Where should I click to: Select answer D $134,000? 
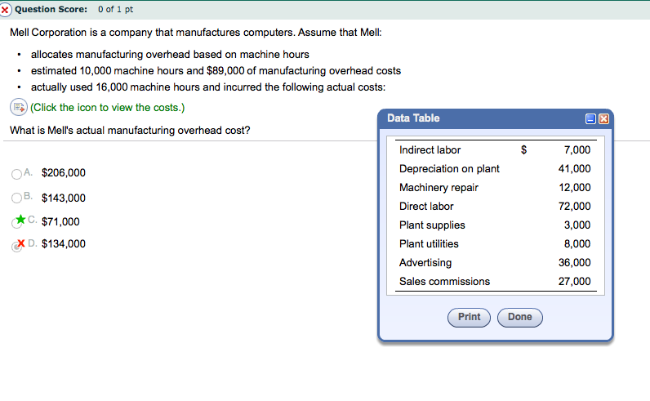click(x=16, y=247)
